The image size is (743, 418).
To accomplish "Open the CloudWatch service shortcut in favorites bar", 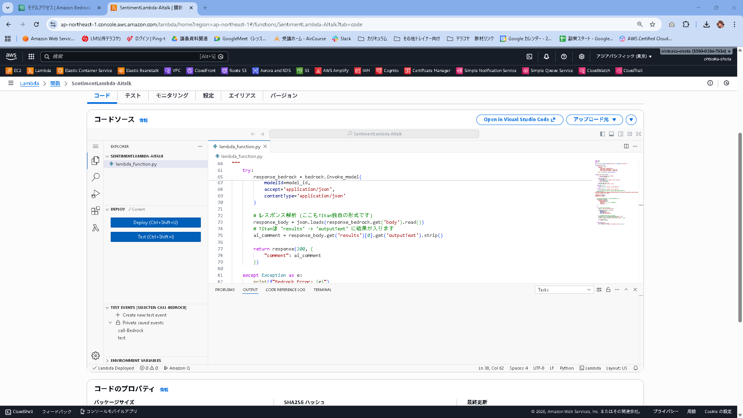I will [594, 70].
